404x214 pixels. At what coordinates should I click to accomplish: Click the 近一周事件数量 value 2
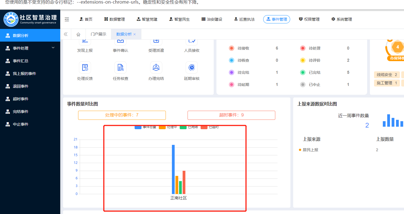pyautogui.click(x=367, y=125)
